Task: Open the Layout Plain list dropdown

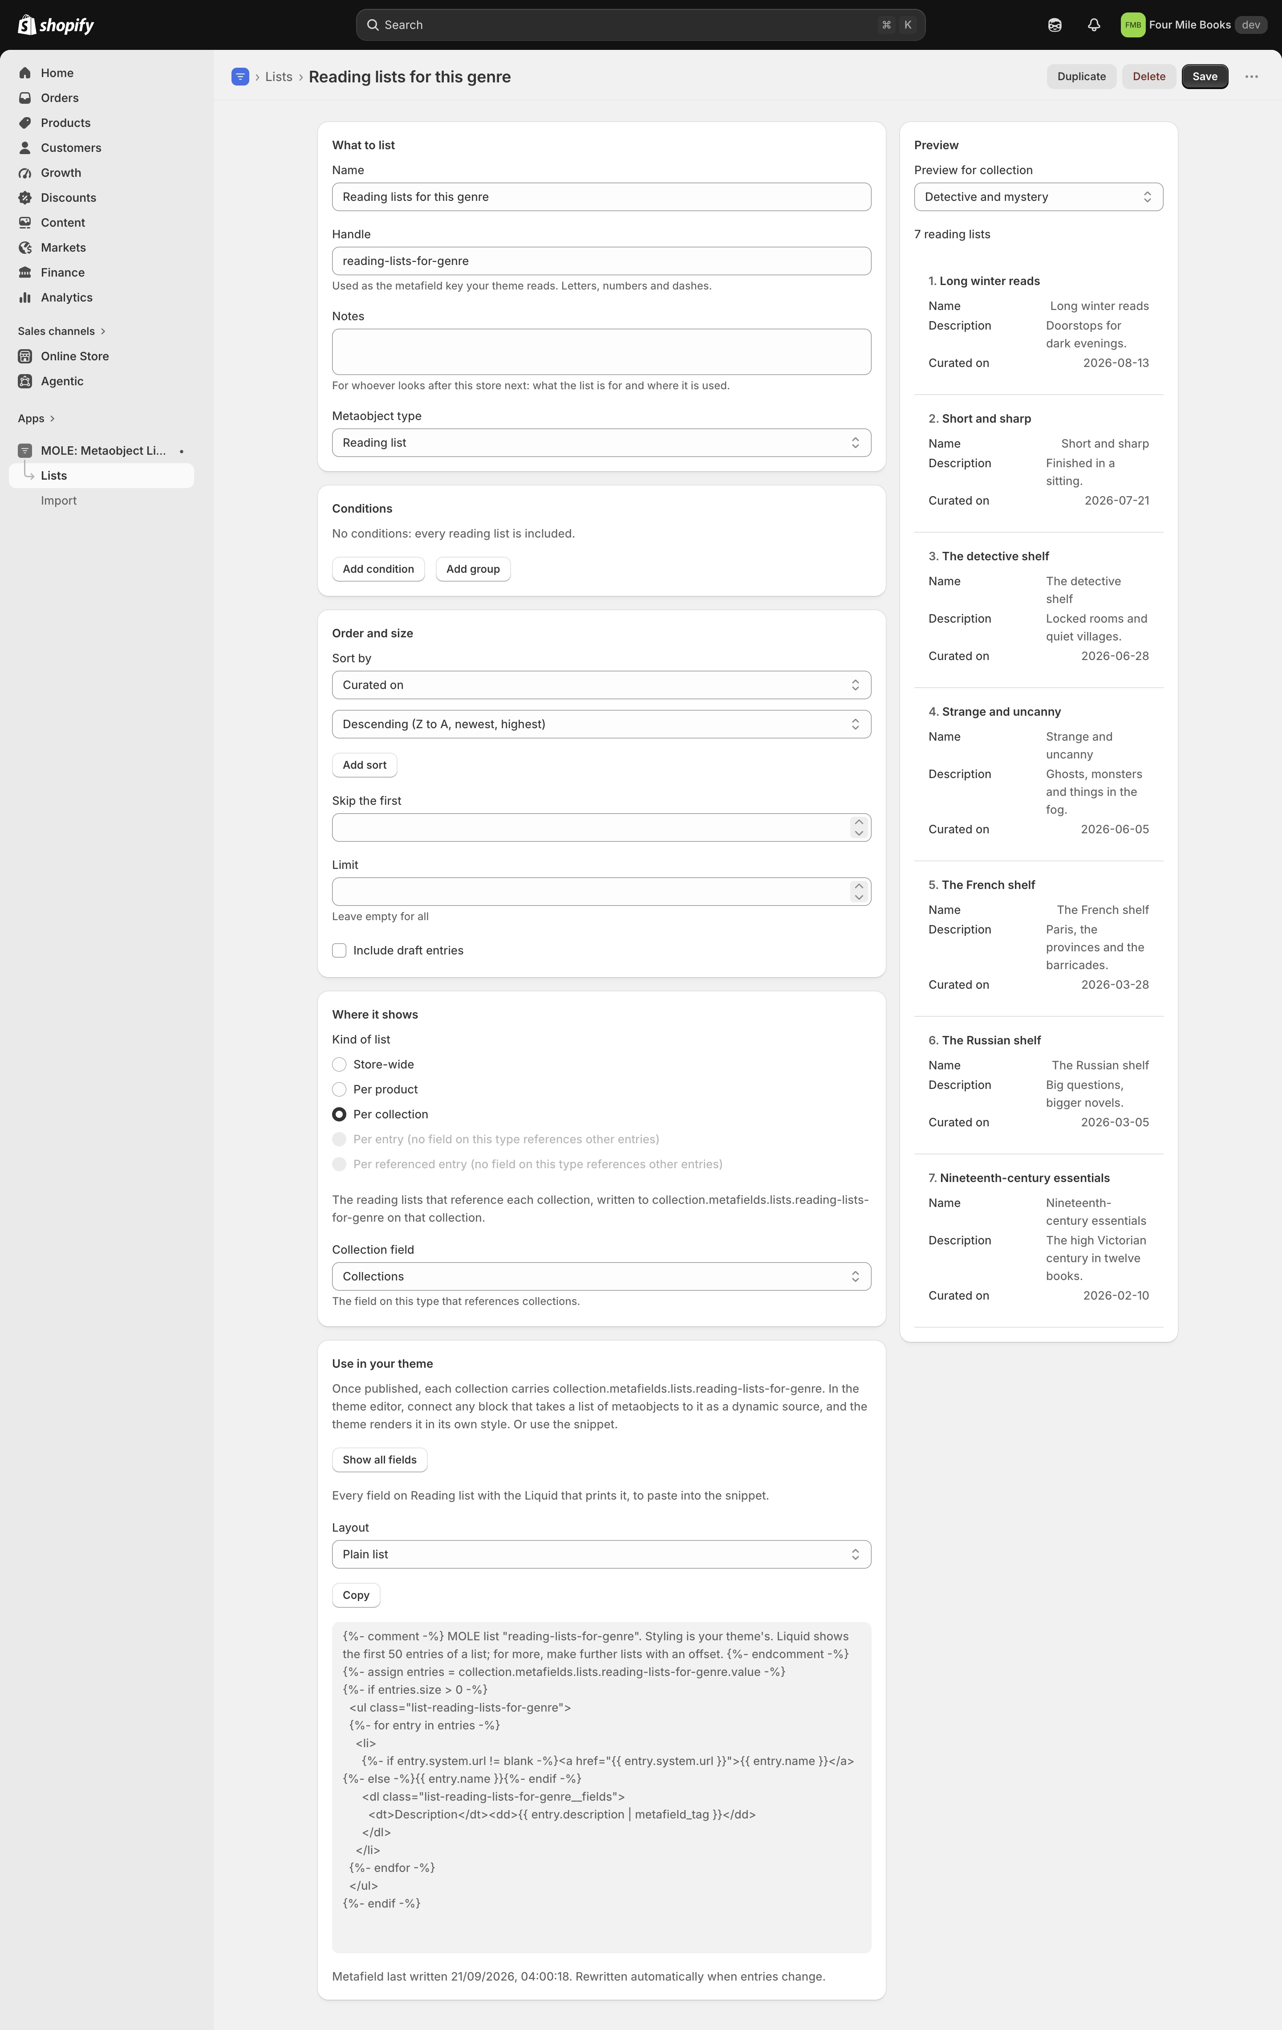Action: (x=601, y=1554)
